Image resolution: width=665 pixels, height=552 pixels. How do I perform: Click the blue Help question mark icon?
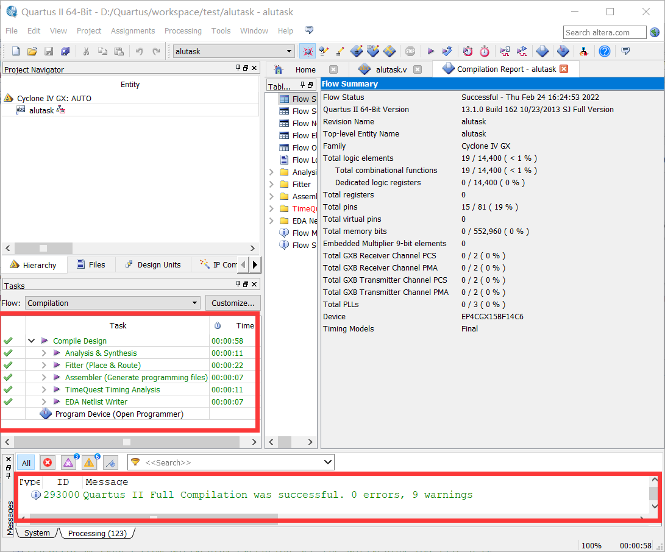pyautogui.click(x=605, y=51)
